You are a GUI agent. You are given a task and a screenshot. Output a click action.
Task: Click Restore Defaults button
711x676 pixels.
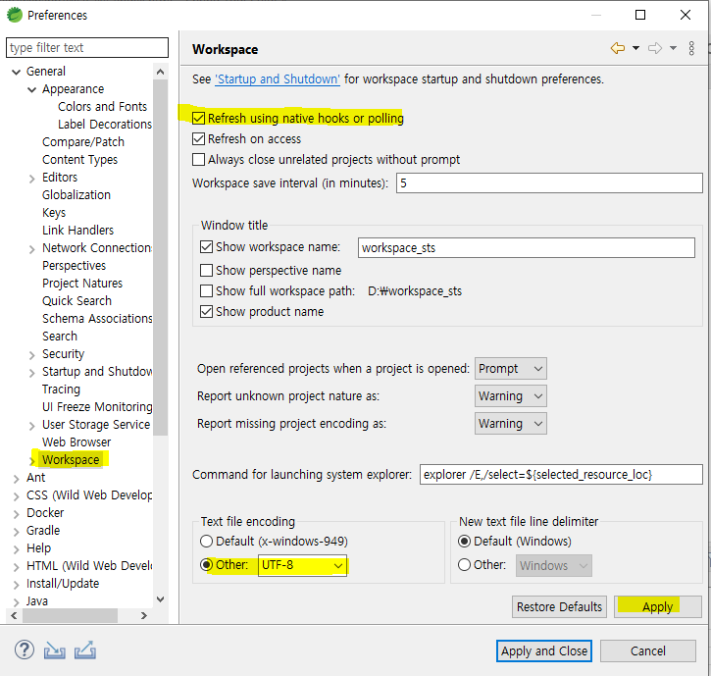pyautogui.click(x=559, y=606)
